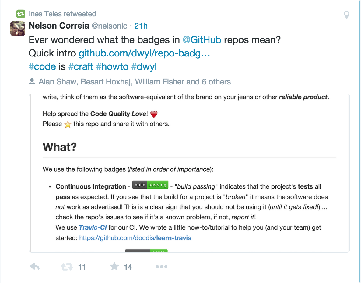Open the #howto hashtag
The width and height of the screenshot is (361, 283).
pyautogui.click(x=112, y=67)
